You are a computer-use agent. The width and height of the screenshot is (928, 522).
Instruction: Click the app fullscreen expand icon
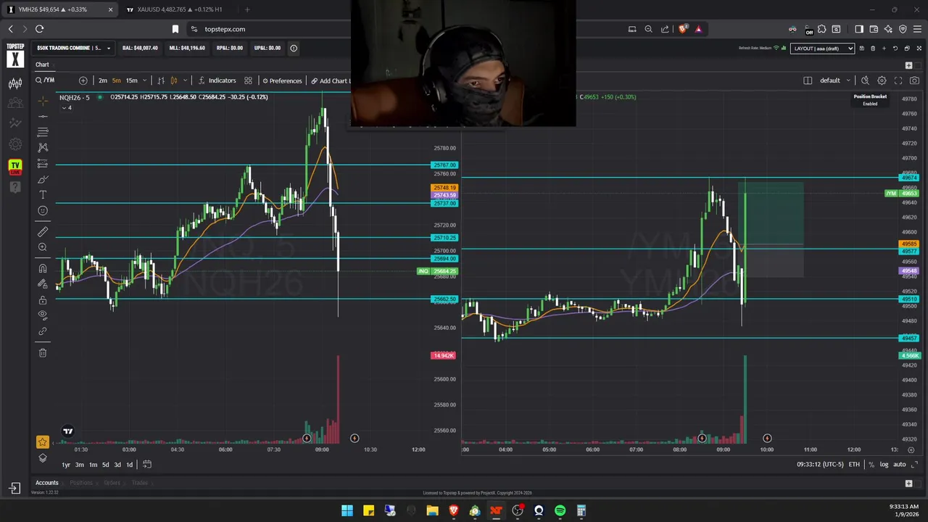pyautogui.click(x=918, y=49)
